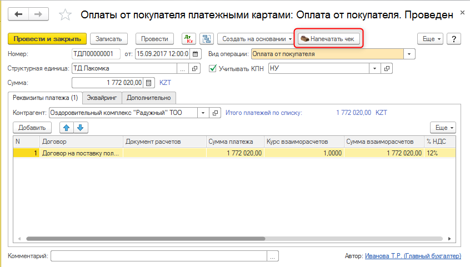Move the row down with the arrow

81,128
